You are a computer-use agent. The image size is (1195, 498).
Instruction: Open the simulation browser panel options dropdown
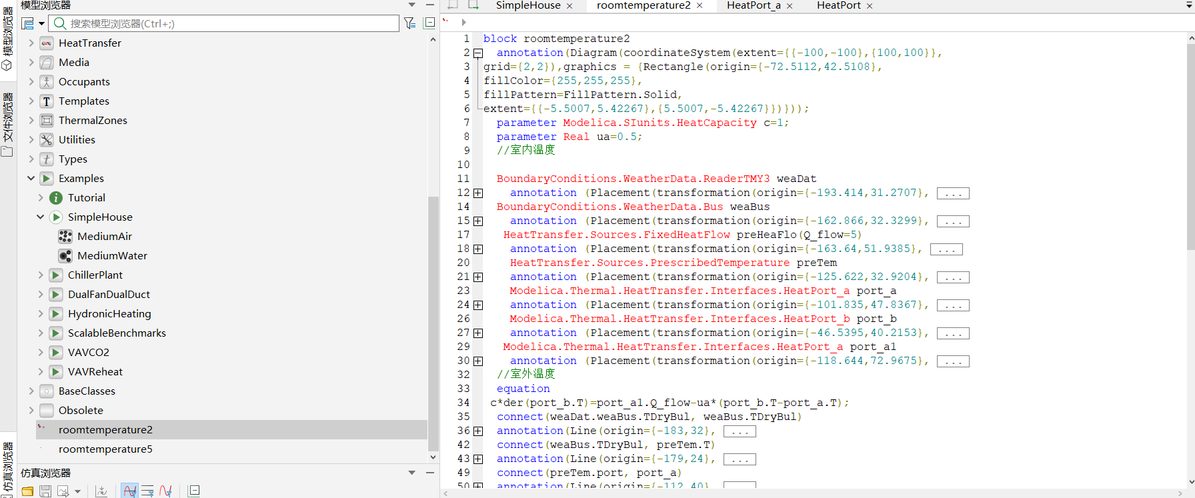point(412,473)
